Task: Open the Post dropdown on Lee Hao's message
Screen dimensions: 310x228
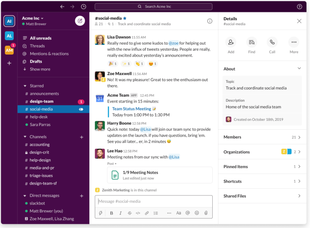Action: [112, 163]
